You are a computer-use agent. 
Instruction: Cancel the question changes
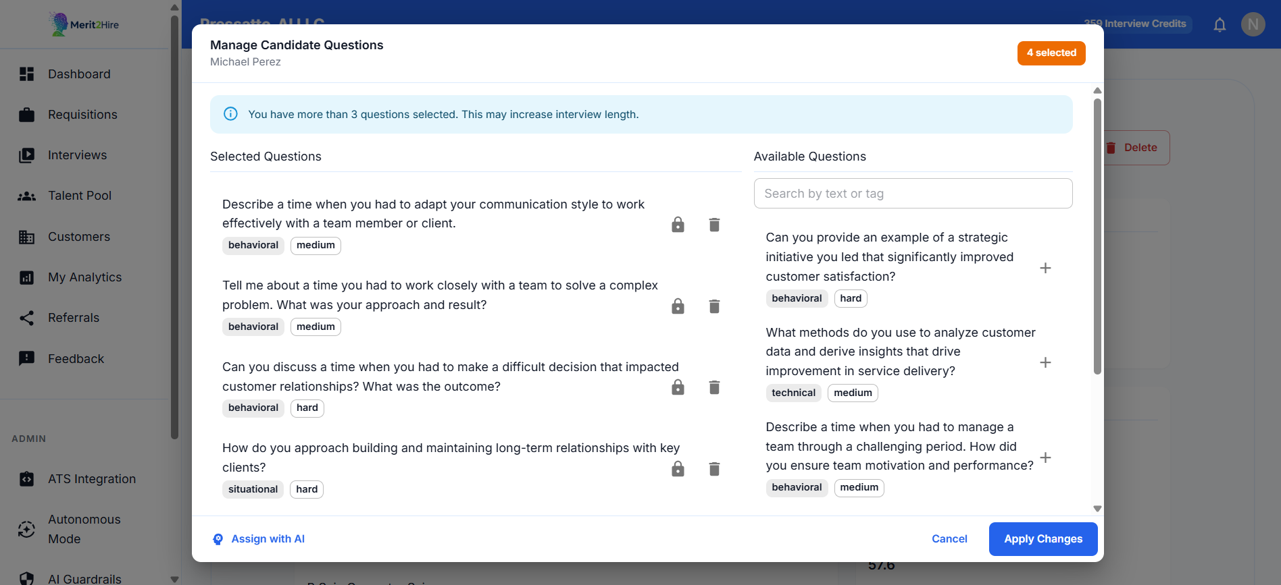(949, 539)
